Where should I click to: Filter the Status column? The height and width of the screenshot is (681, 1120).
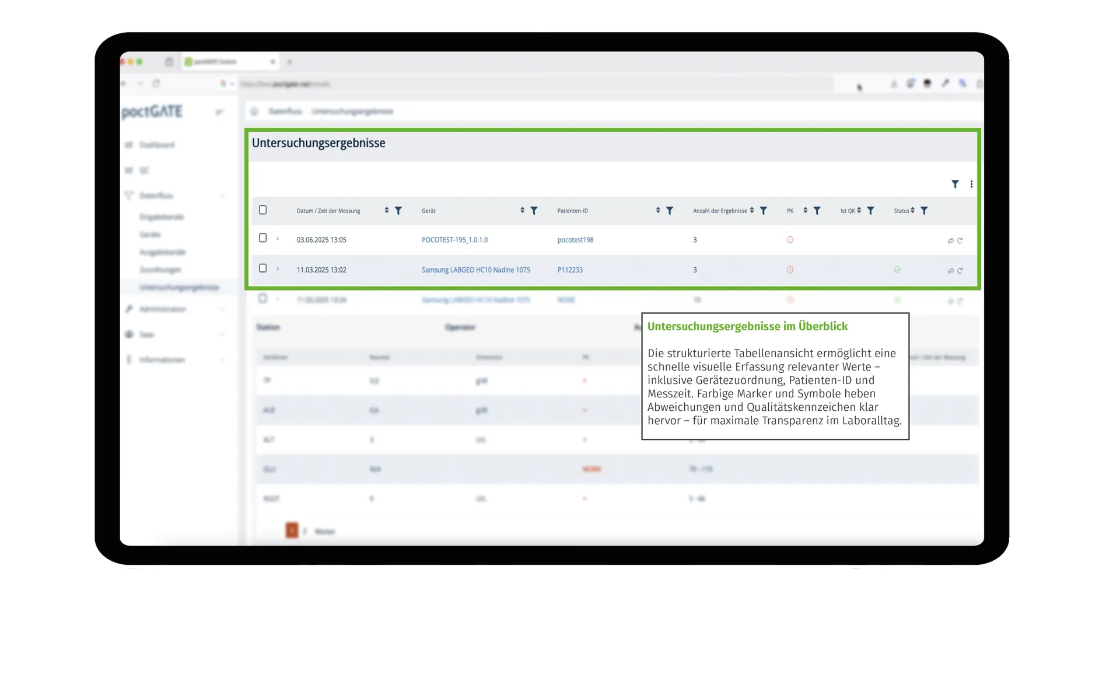click(x=924, y=211)
